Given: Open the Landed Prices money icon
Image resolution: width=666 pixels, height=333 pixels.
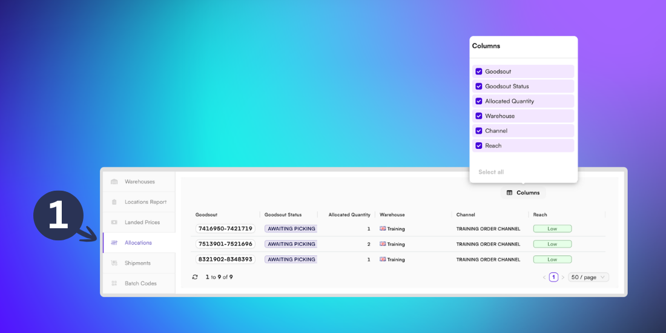Looking at the screenshot, I should coord(114,223).
